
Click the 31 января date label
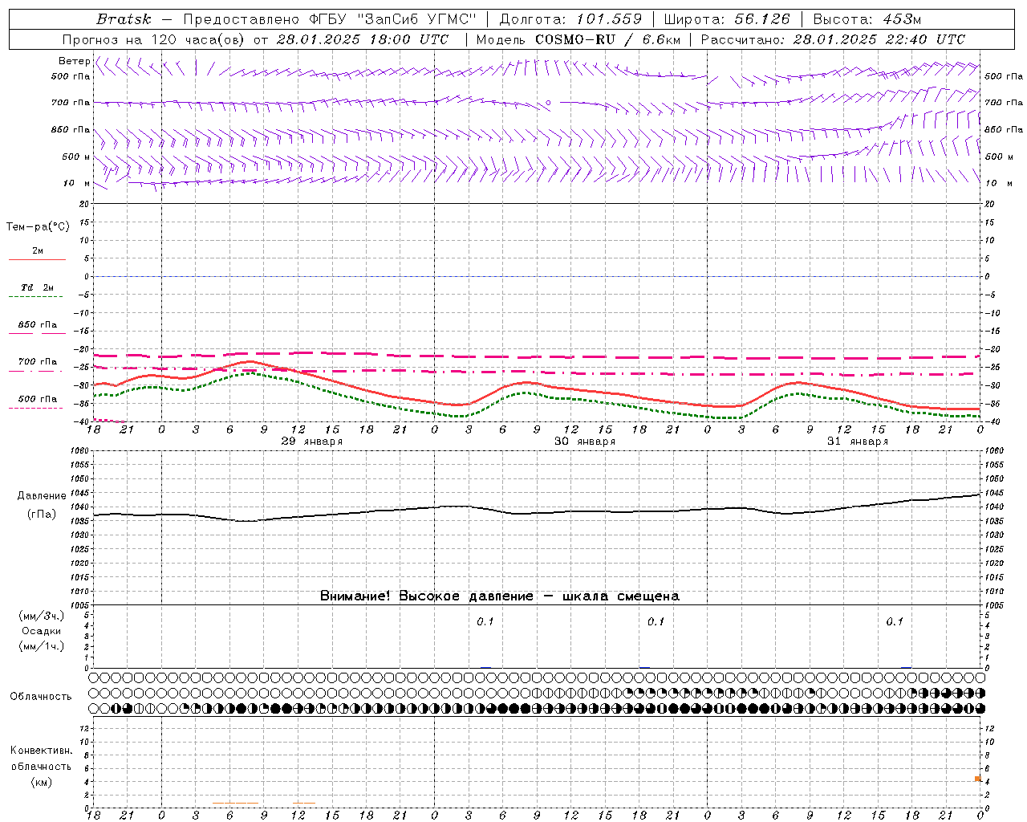(858, 442)
